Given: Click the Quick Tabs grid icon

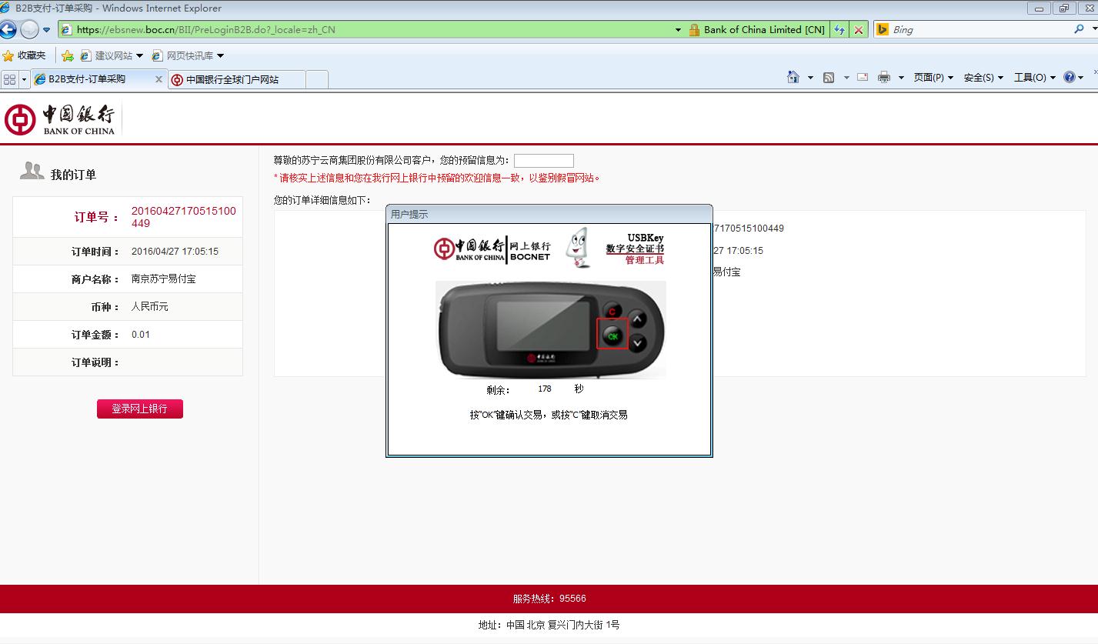Looking at the screenshot, I should (x=9, y=79).
